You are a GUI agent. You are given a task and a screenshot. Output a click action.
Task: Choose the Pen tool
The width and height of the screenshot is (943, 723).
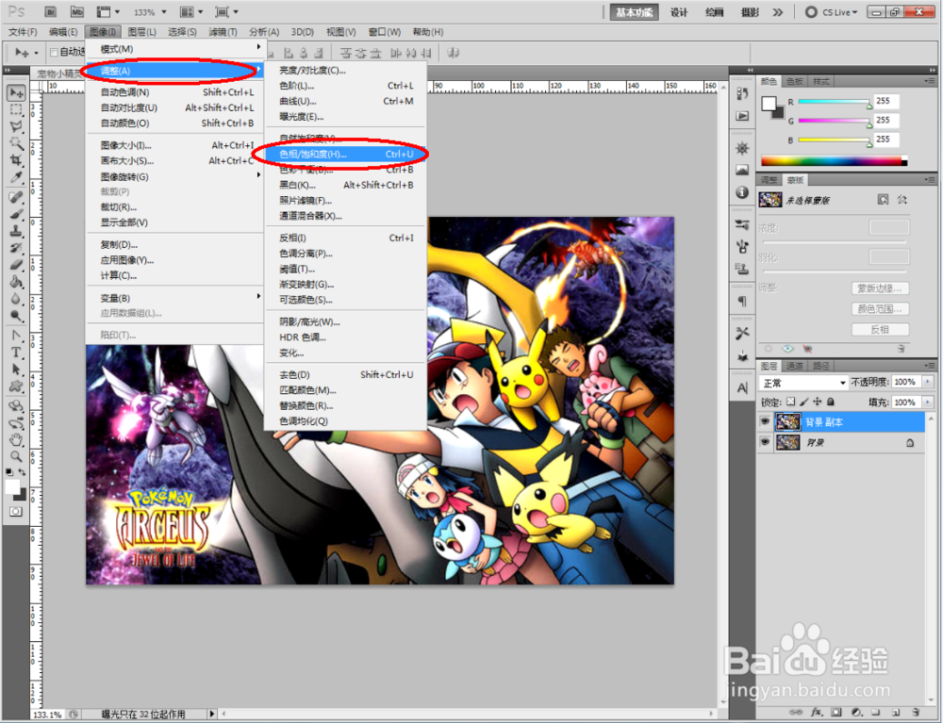16,336
